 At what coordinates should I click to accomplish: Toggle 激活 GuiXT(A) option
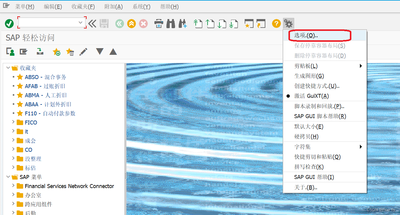[x=325, y=96]
